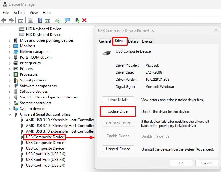
Task: Select the last USB Composite Device entry
Action: 45,148
